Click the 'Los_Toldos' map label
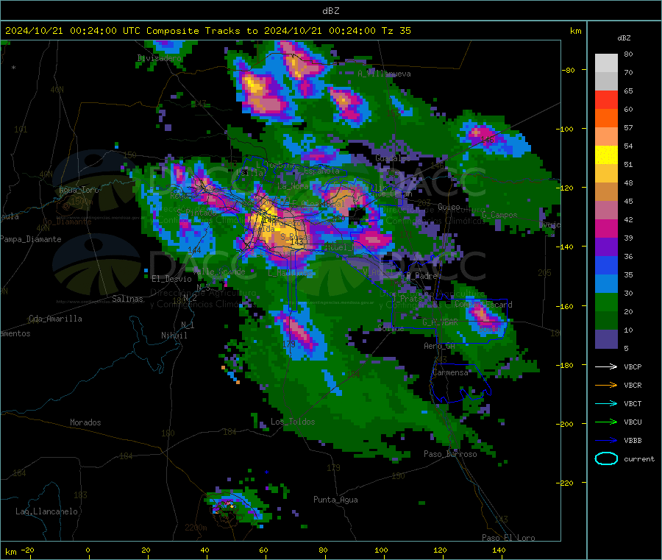This screenshot has height=560, width=662. tap(293, 422)
